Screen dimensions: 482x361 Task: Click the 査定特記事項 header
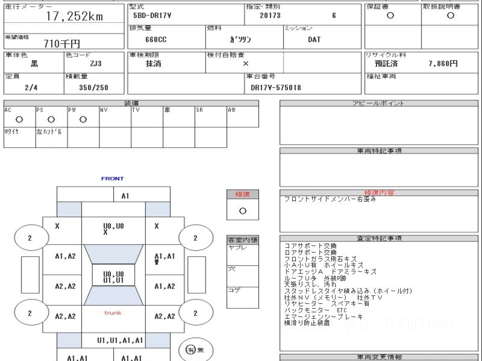tap(379, 238)
